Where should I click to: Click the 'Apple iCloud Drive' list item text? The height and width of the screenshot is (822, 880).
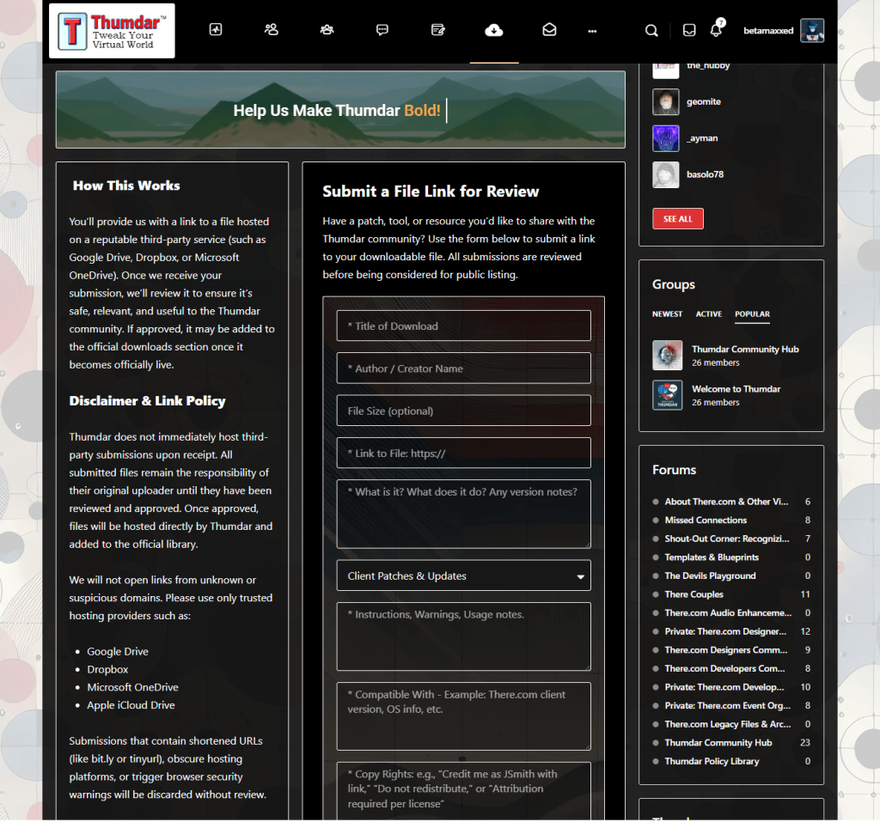[131, 705]
